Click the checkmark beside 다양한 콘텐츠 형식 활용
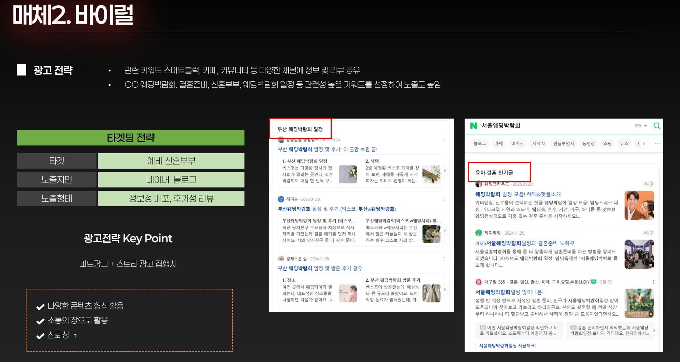This screenshot has width=680, height=362. (x=40, y=307)
